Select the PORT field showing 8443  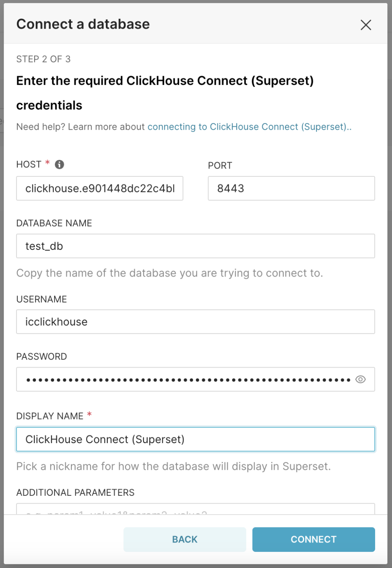[291, 189]
